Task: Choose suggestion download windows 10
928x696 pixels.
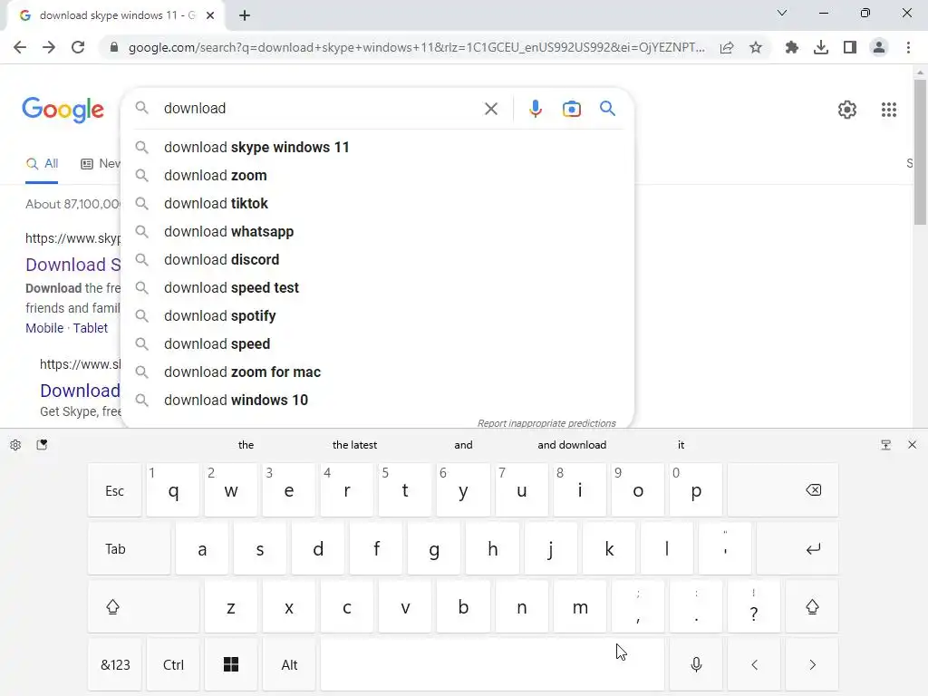Action: [x=377, y=400]
